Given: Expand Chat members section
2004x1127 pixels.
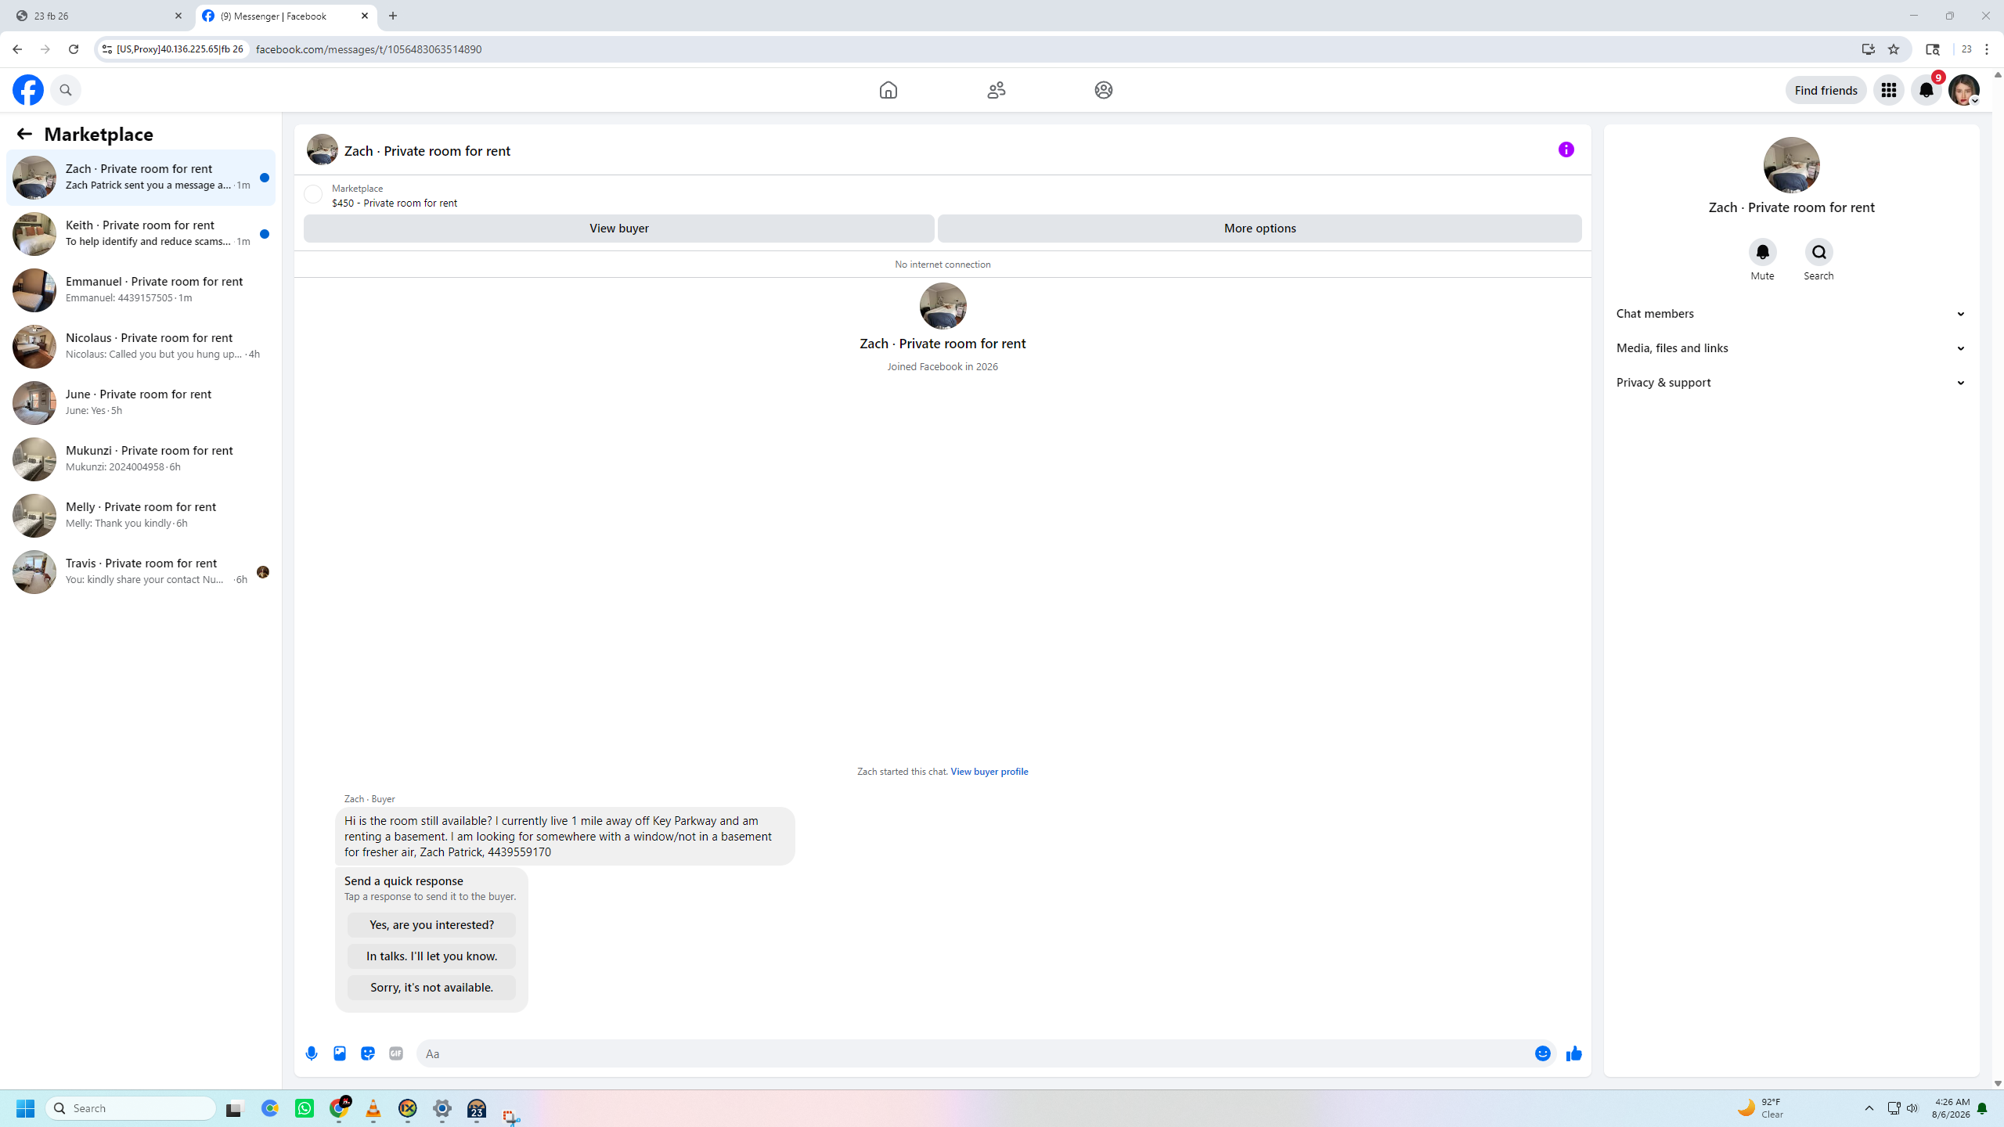Looking at the screenshot, I should pos(1791,314).
